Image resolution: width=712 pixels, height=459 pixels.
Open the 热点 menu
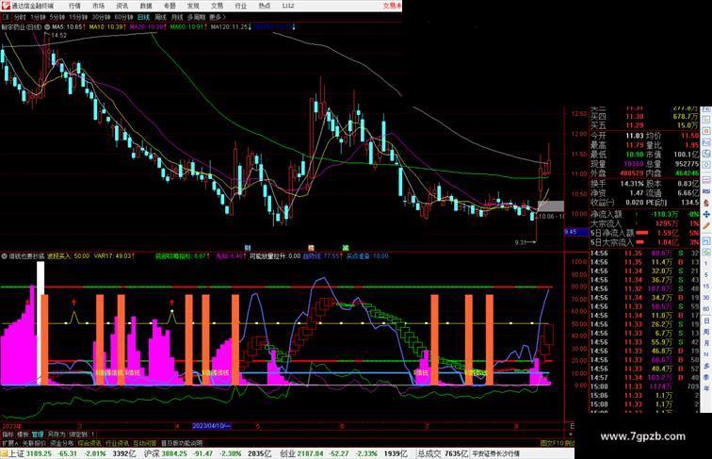pos(265,6)
